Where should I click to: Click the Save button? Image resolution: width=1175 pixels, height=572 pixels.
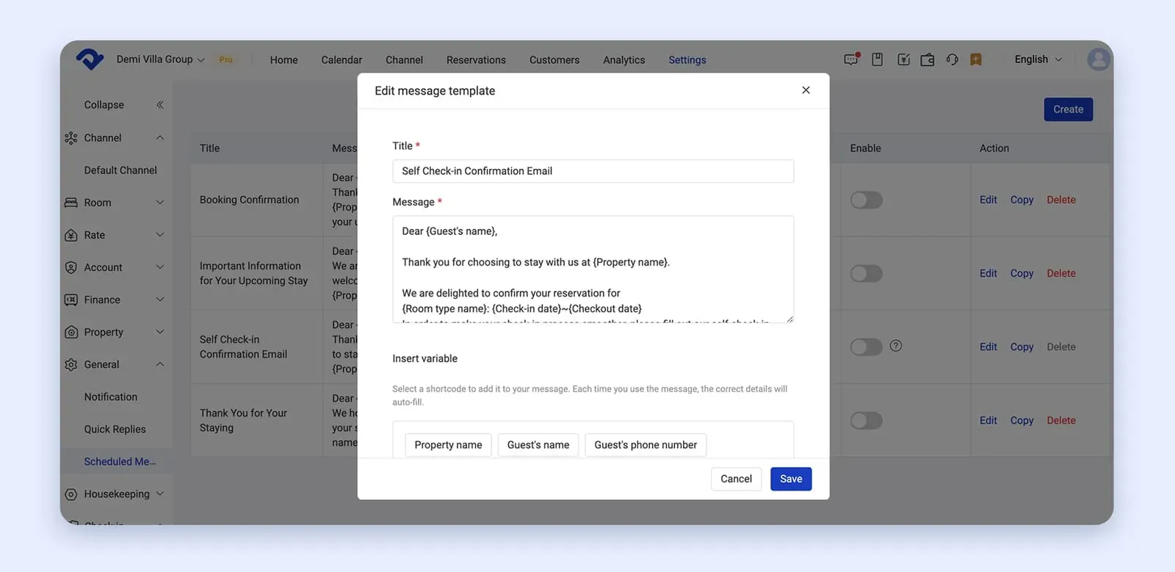(791, 479)
